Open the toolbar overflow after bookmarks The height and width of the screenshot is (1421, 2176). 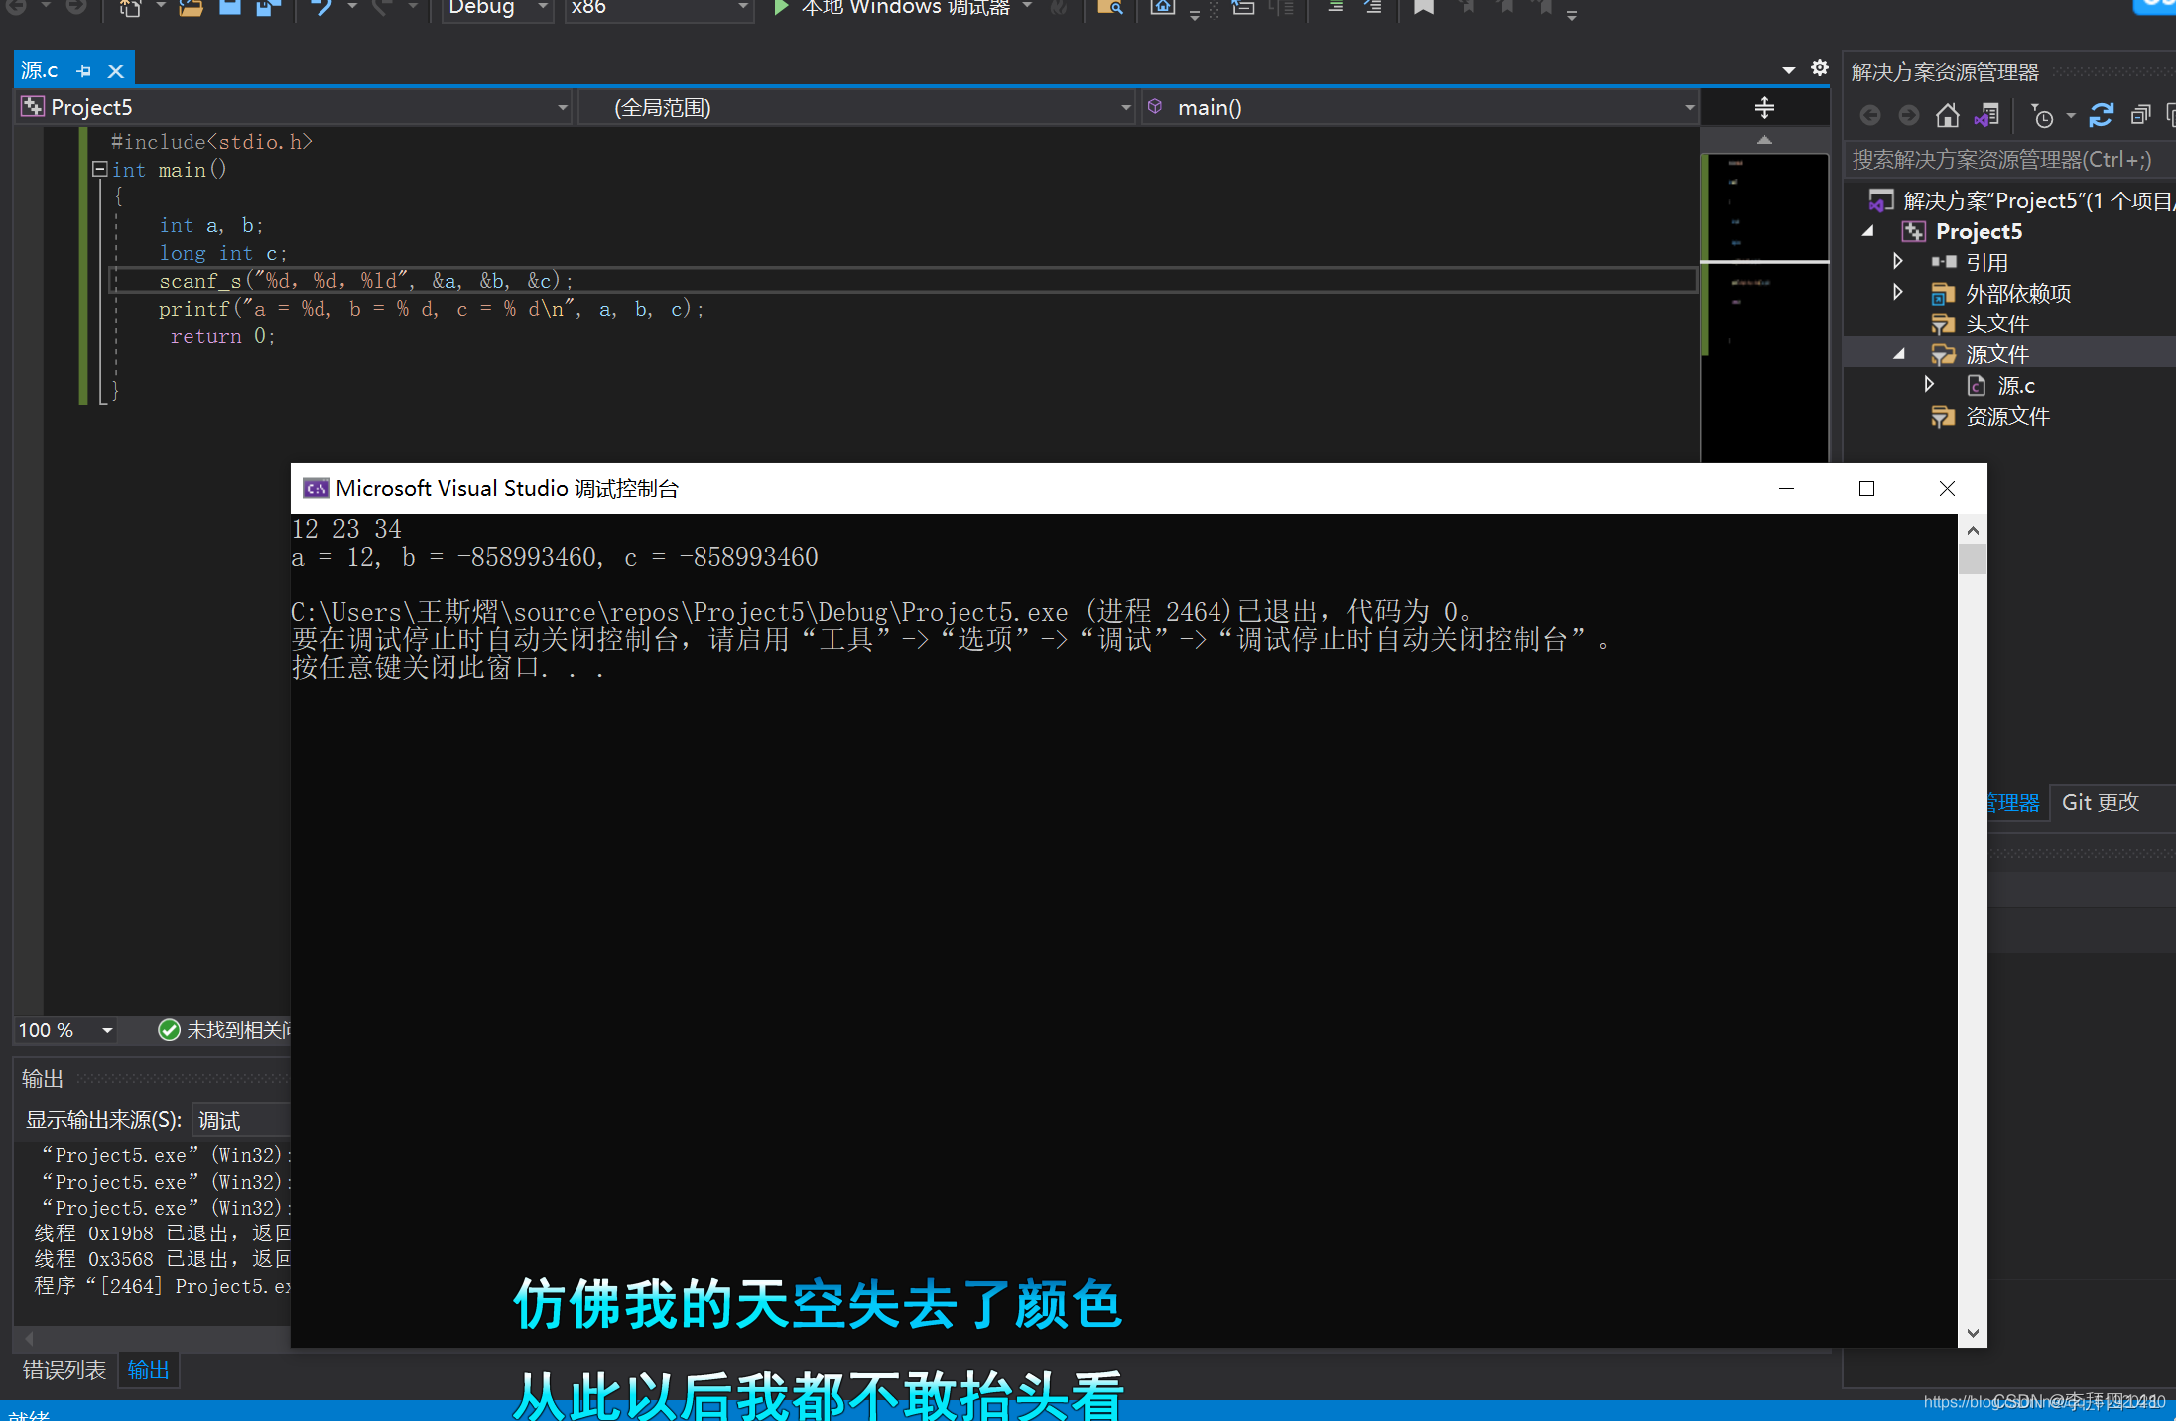(1572, 14)
